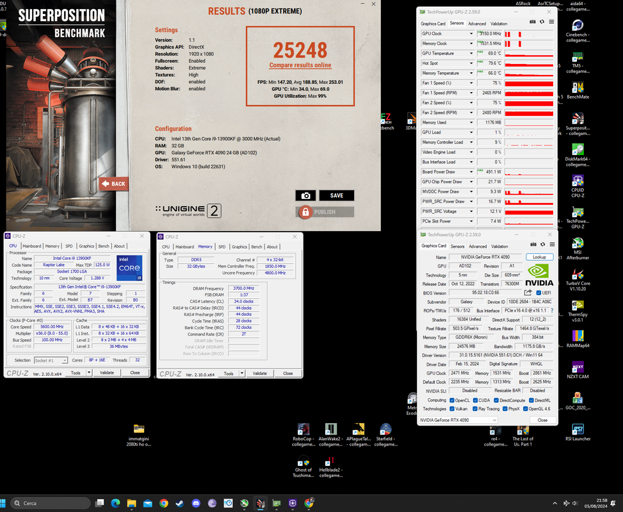Open AlanWake2 desktop shortcut
The image size is (623, 512).
coord(330,435)
